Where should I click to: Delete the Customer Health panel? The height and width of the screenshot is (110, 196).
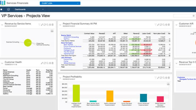coord(53,63)
